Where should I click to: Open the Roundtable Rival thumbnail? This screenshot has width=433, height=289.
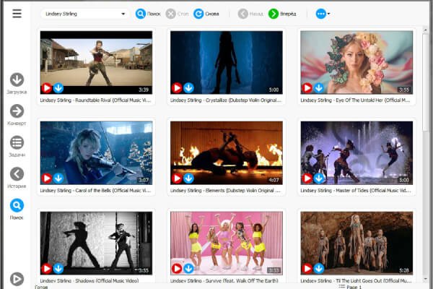click(96, 63)
